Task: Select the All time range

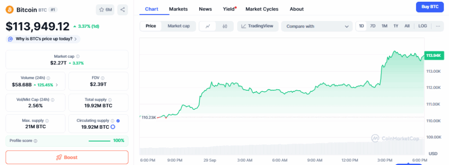Action: [x=407, y=26]
